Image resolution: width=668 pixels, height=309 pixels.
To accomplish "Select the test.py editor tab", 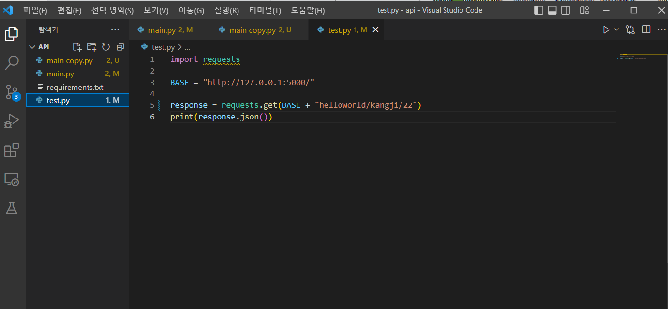I will (346, 30).
